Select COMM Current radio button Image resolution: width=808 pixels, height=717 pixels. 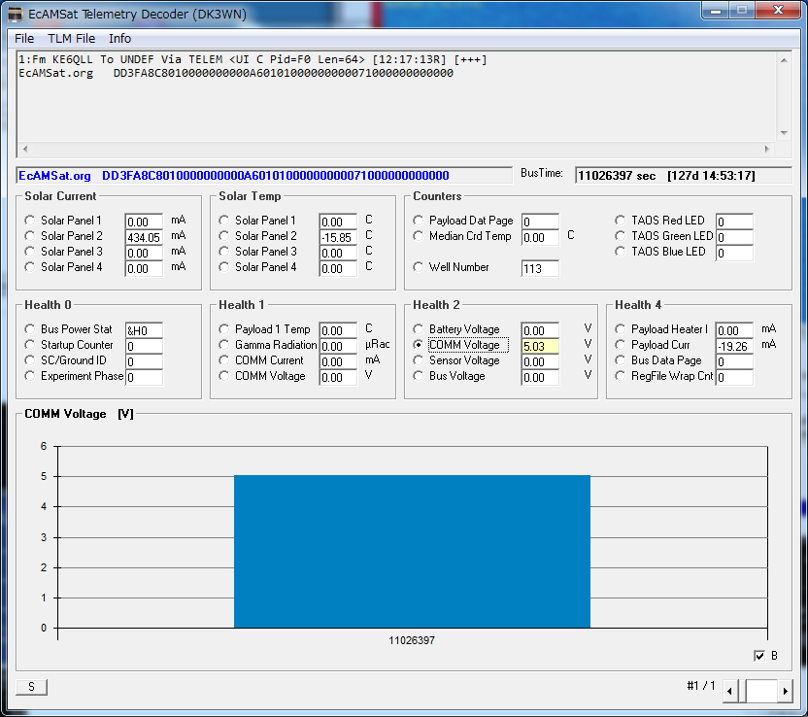[x=224, y=360]
